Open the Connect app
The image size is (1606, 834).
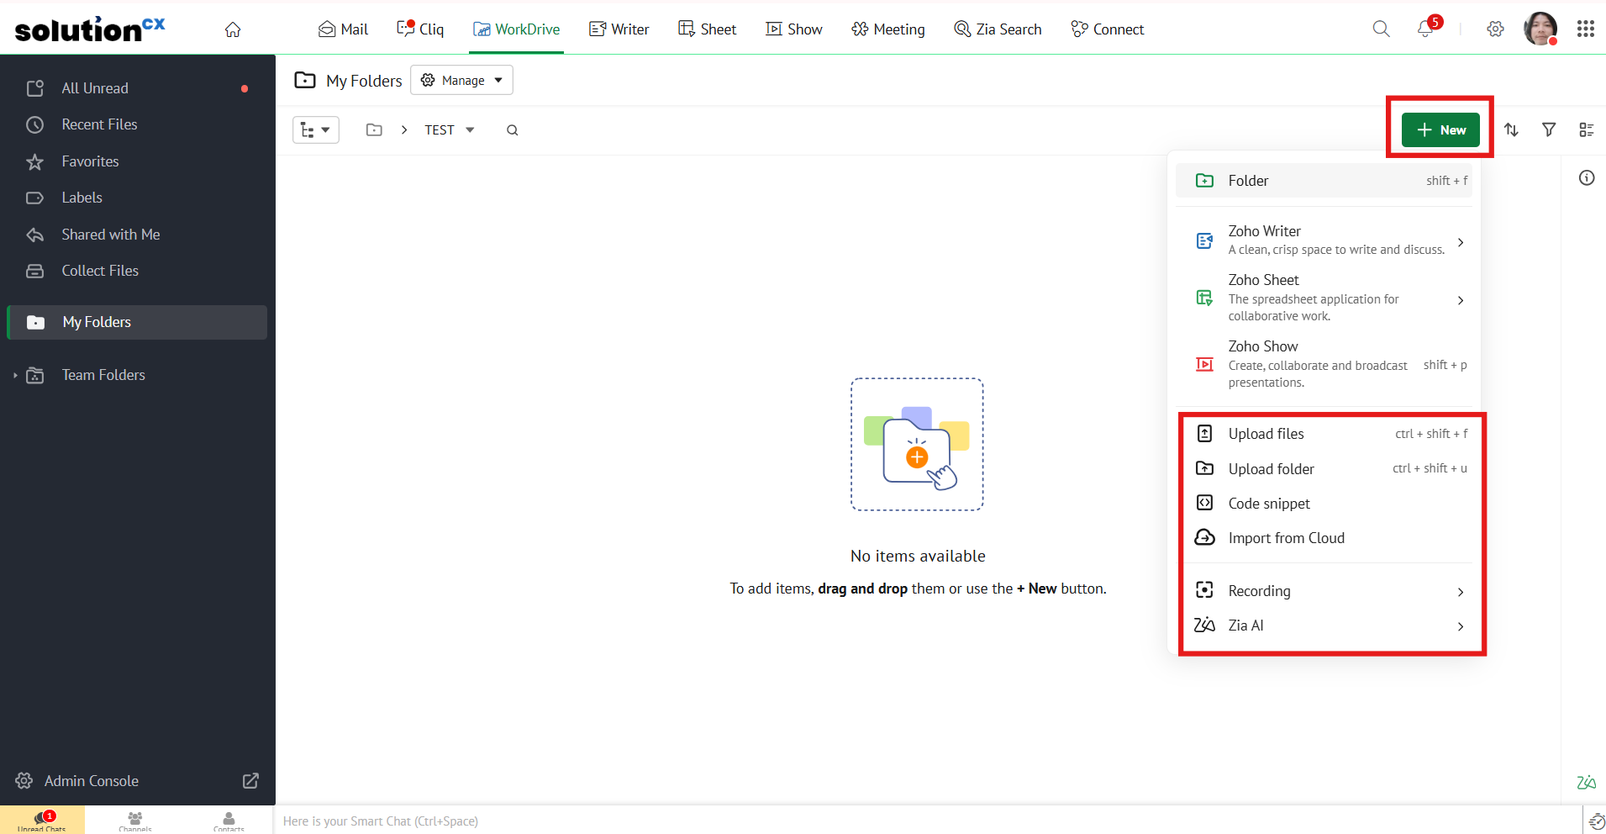click(x=1107, y=29)
